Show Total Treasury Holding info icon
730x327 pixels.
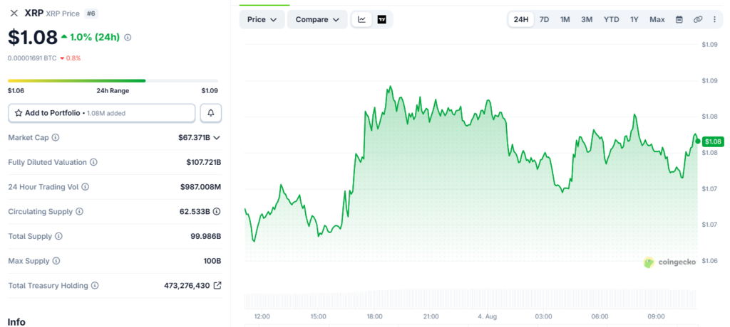pyautogui.click(x=95, y=285)
